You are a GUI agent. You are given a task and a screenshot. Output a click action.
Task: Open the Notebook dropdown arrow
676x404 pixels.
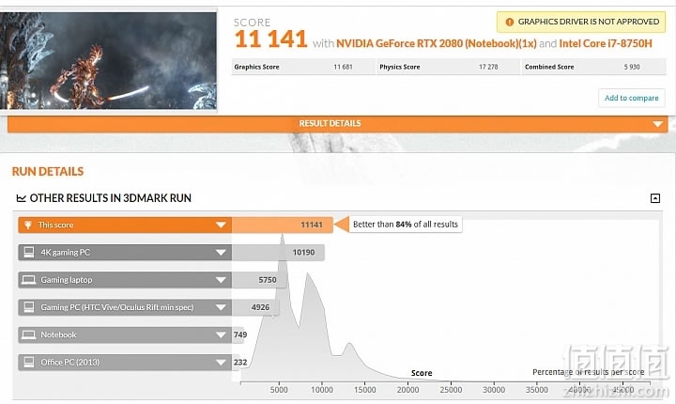point(221,334)
